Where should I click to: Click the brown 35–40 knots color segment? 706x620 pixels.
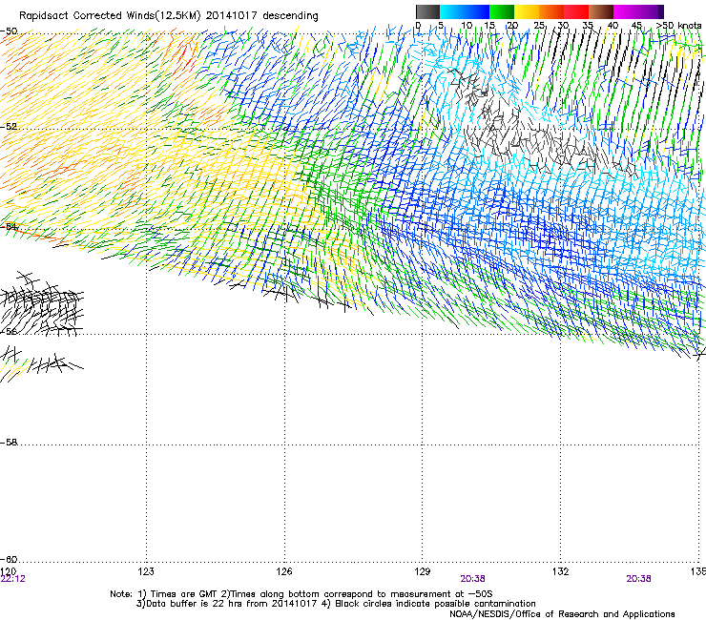tap(601, 11)
